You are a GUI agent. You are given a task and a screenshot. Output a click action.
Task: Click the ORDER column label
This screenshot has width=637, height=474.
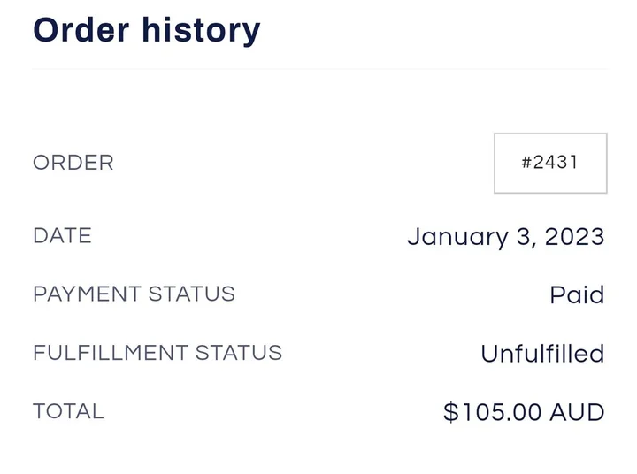tap(73, 163)
